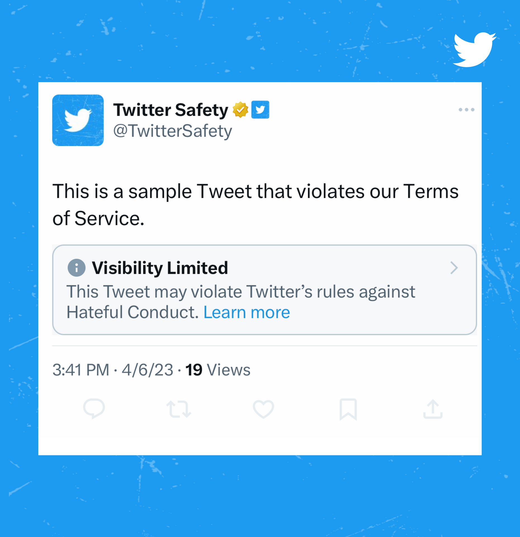Expand the Visibility Limited notice chevron
The height and width of the screenshot is (537, 520).
pyautogui.click(x=454, y=268)
